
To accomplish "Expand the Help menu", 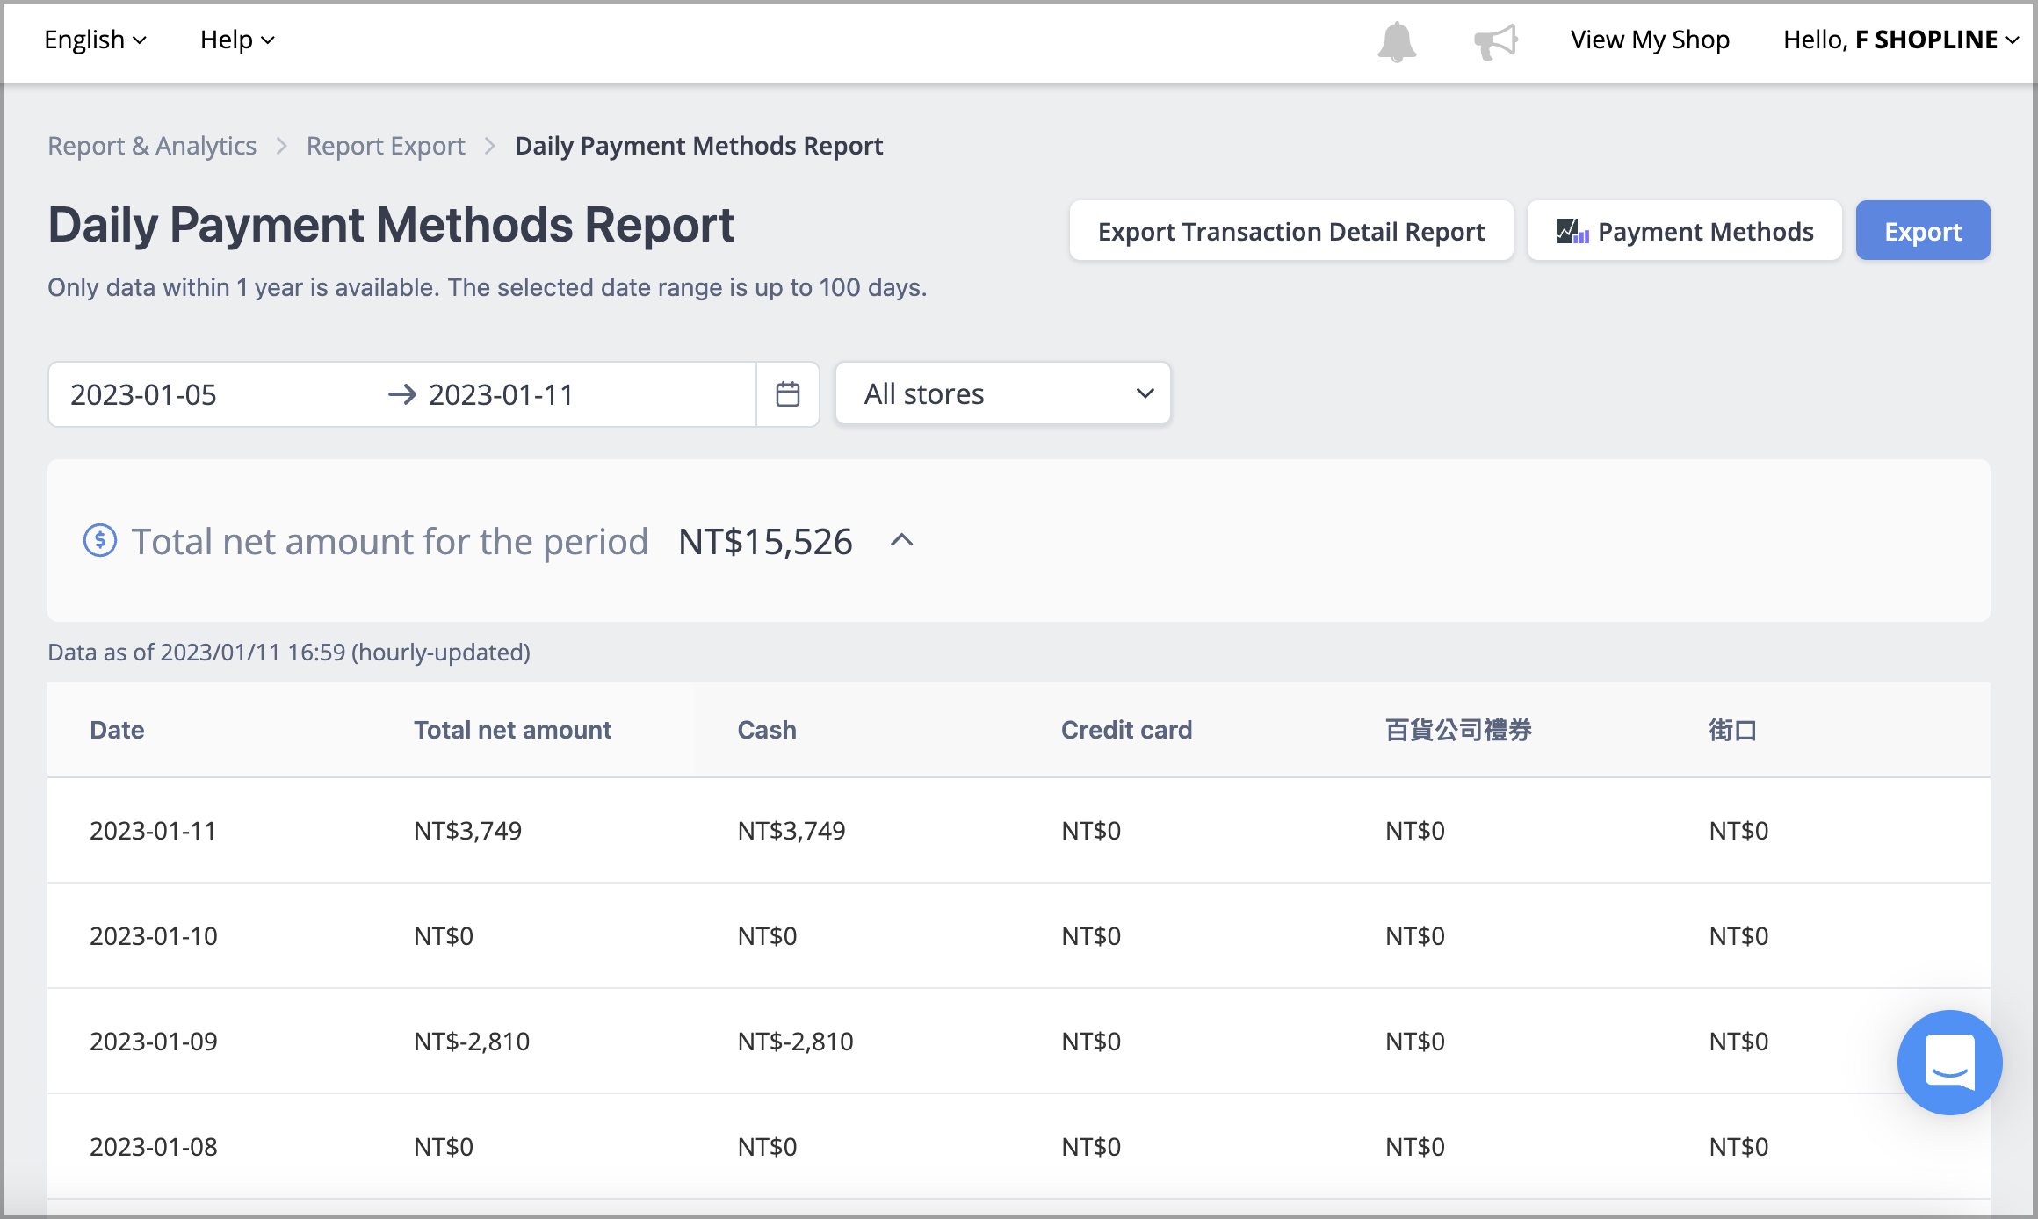I will 237,40.
